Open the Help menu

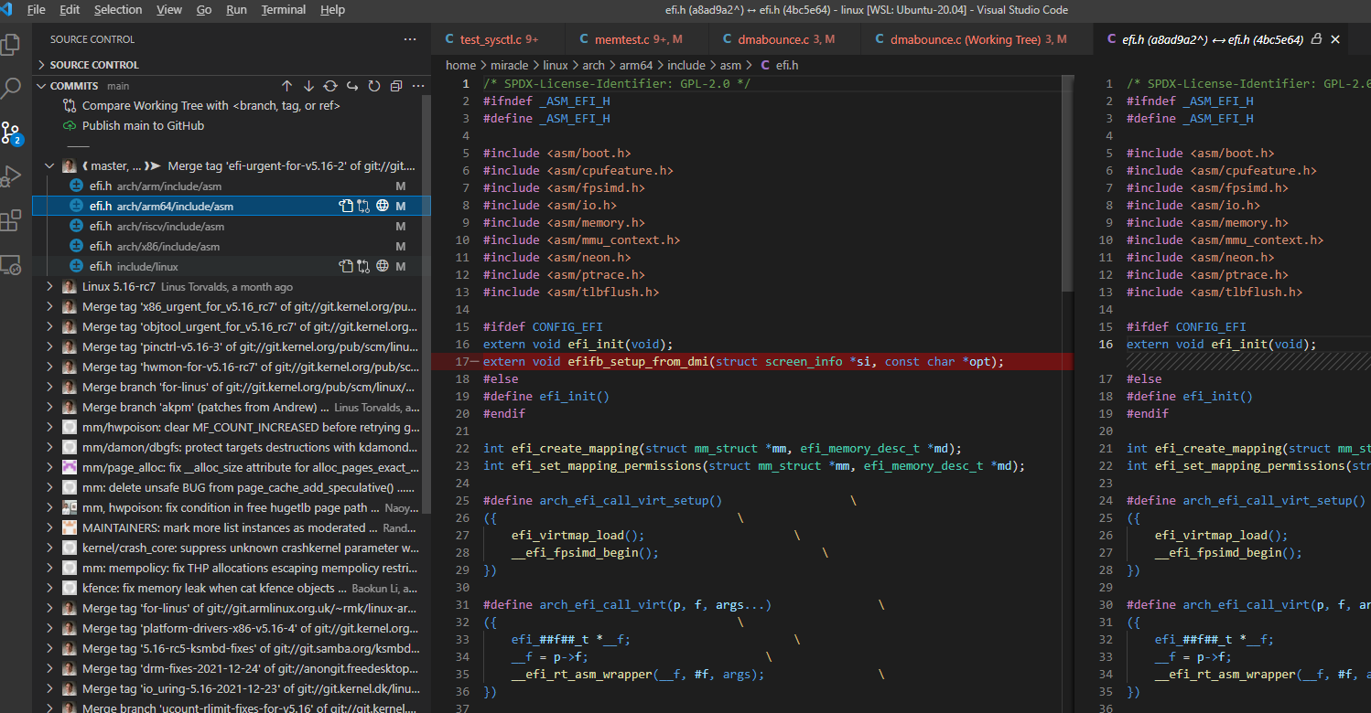333,10
